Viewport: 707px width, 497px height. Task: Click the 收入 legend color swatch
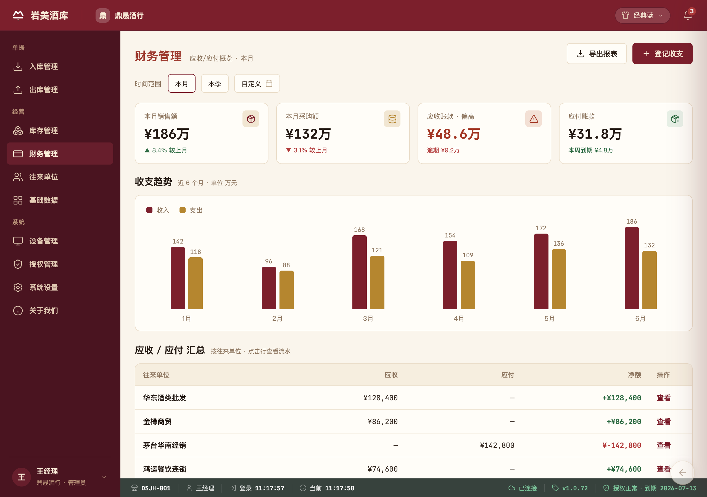[x=149, y=210]
